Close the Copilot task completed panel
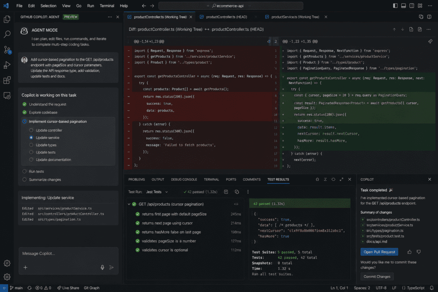Image resolution: width=438 pixels, height=292 pixels. (429, 179)
